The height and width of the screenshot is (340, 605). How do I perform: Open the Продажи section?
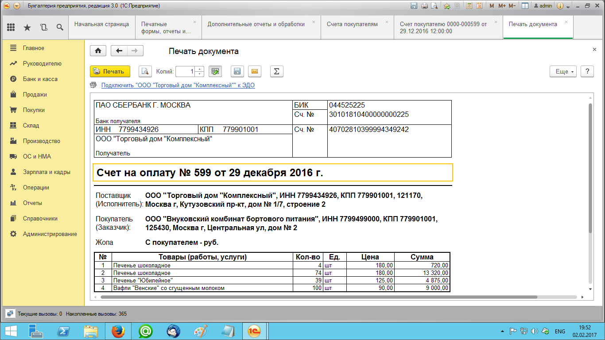tap(43, 94)
